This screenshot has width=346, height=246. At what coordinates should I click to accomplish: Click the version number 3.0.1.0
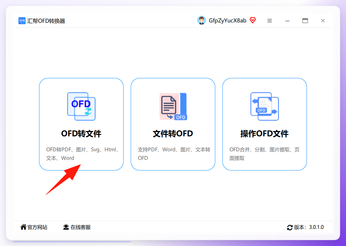316,227
